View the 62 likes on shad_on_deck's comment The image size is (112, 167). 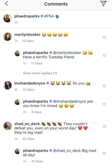[x=29, y=139]
